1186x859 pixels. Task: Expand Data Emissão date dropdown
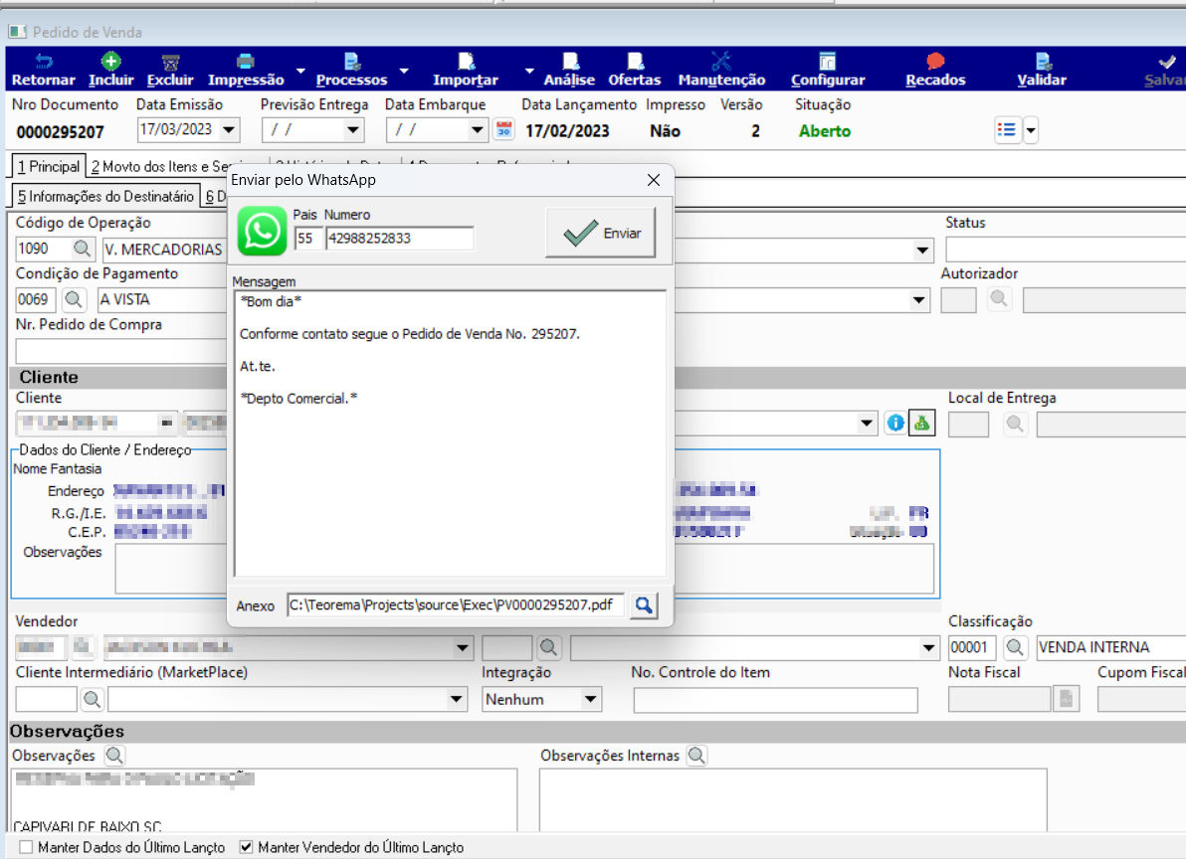pos(229,130)
